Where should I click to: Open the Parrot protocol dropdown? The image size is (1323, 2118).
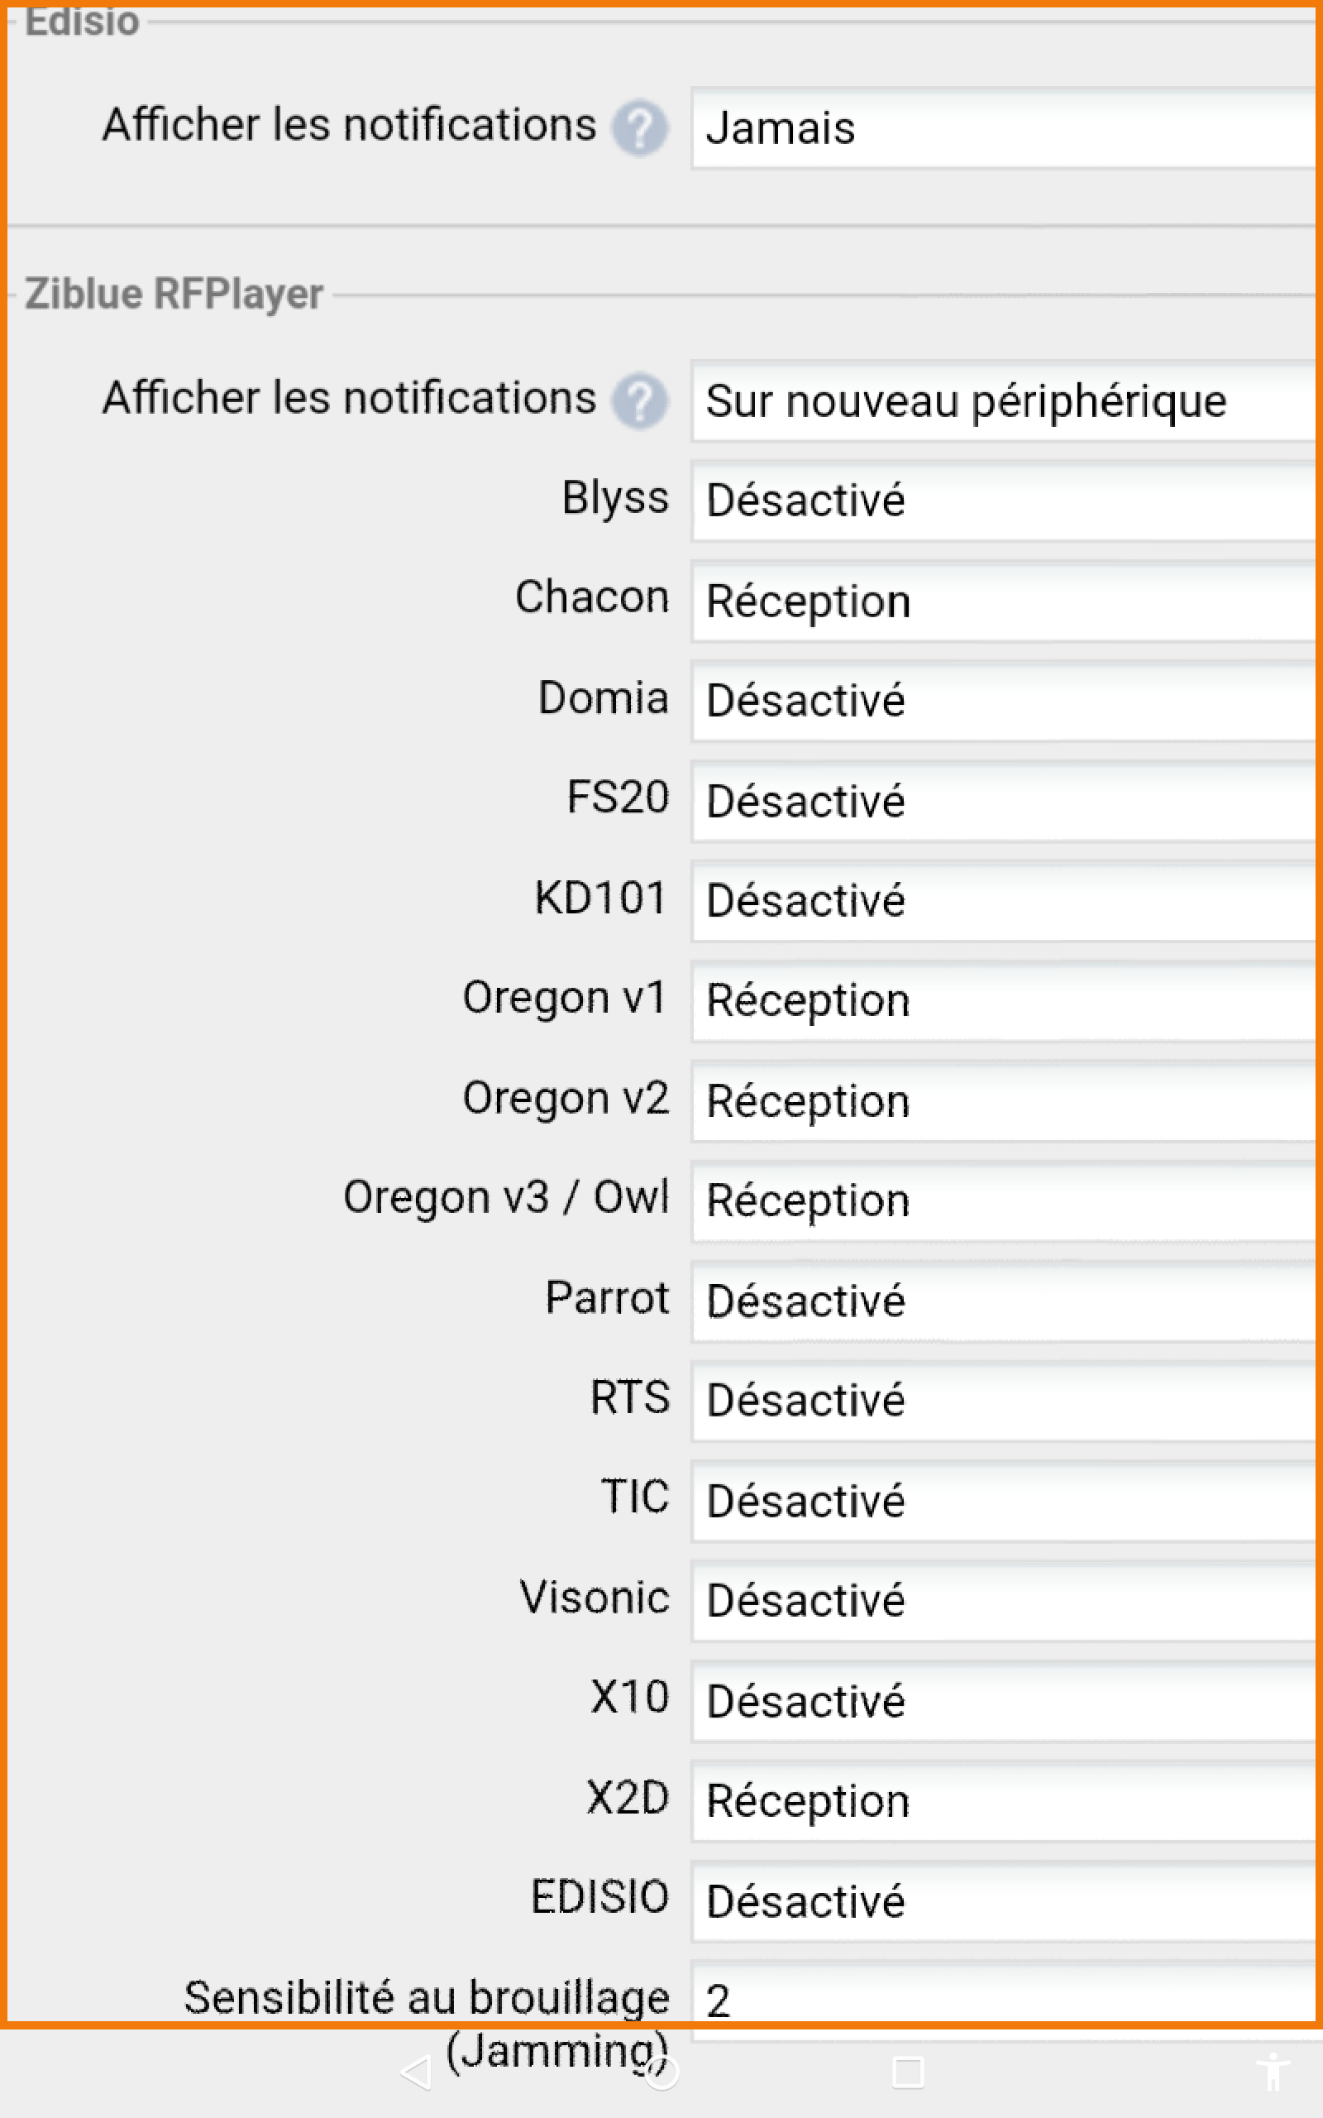(1005, 1301)
